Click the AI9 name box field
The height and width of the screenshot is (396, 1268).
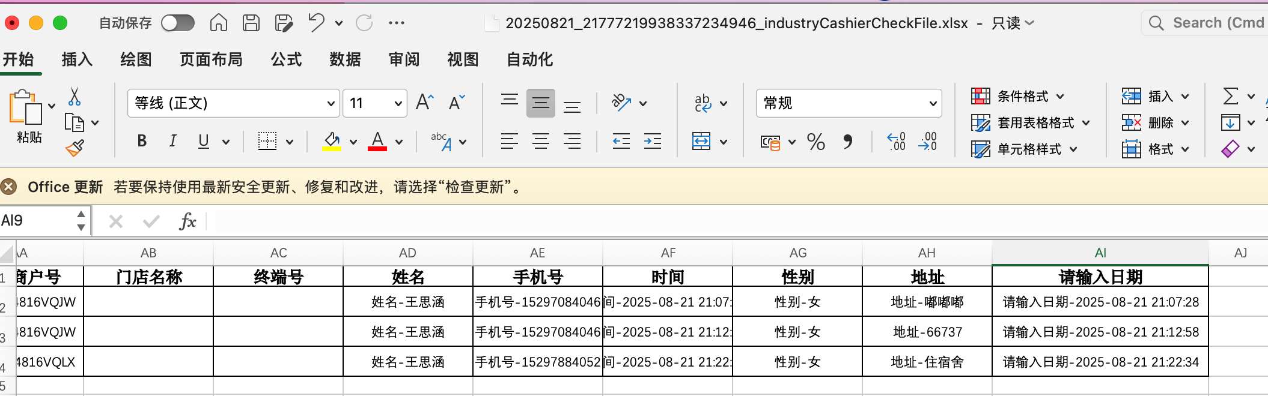[x=36, y=221]
